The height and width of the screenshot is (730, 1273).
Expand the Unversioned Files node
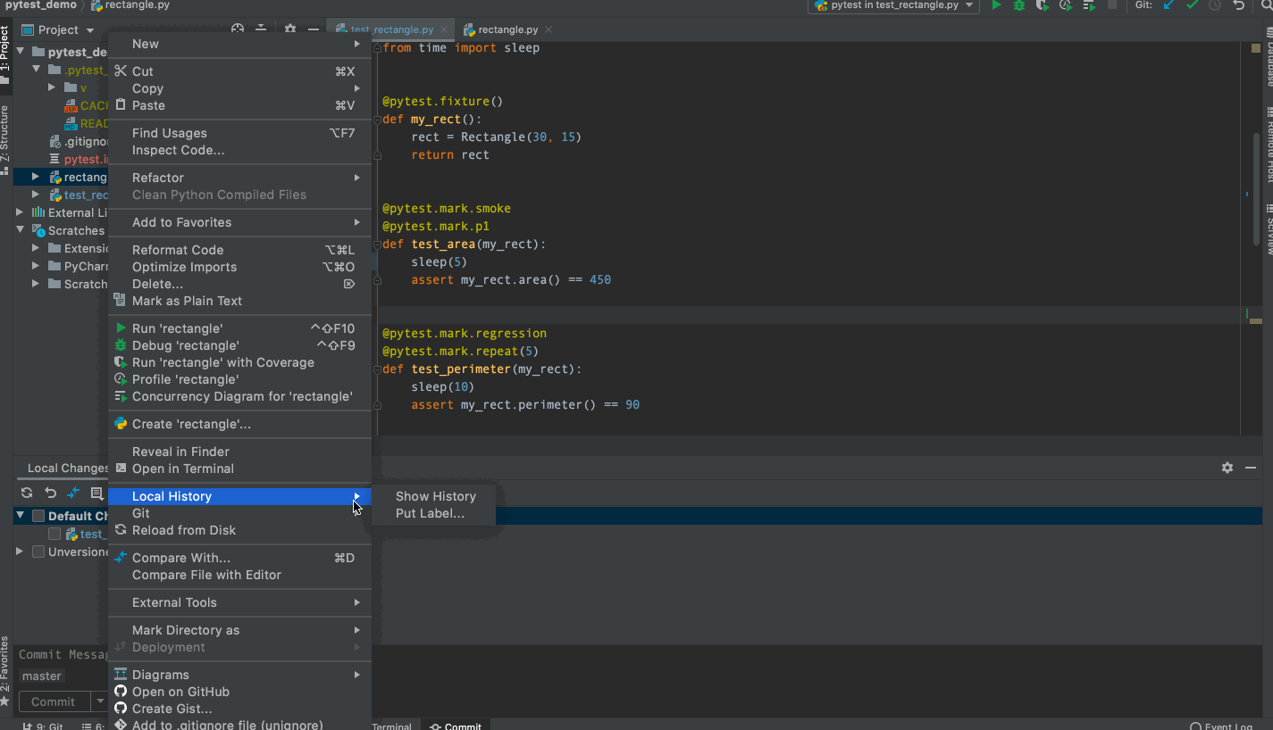(x=20, y=552)
